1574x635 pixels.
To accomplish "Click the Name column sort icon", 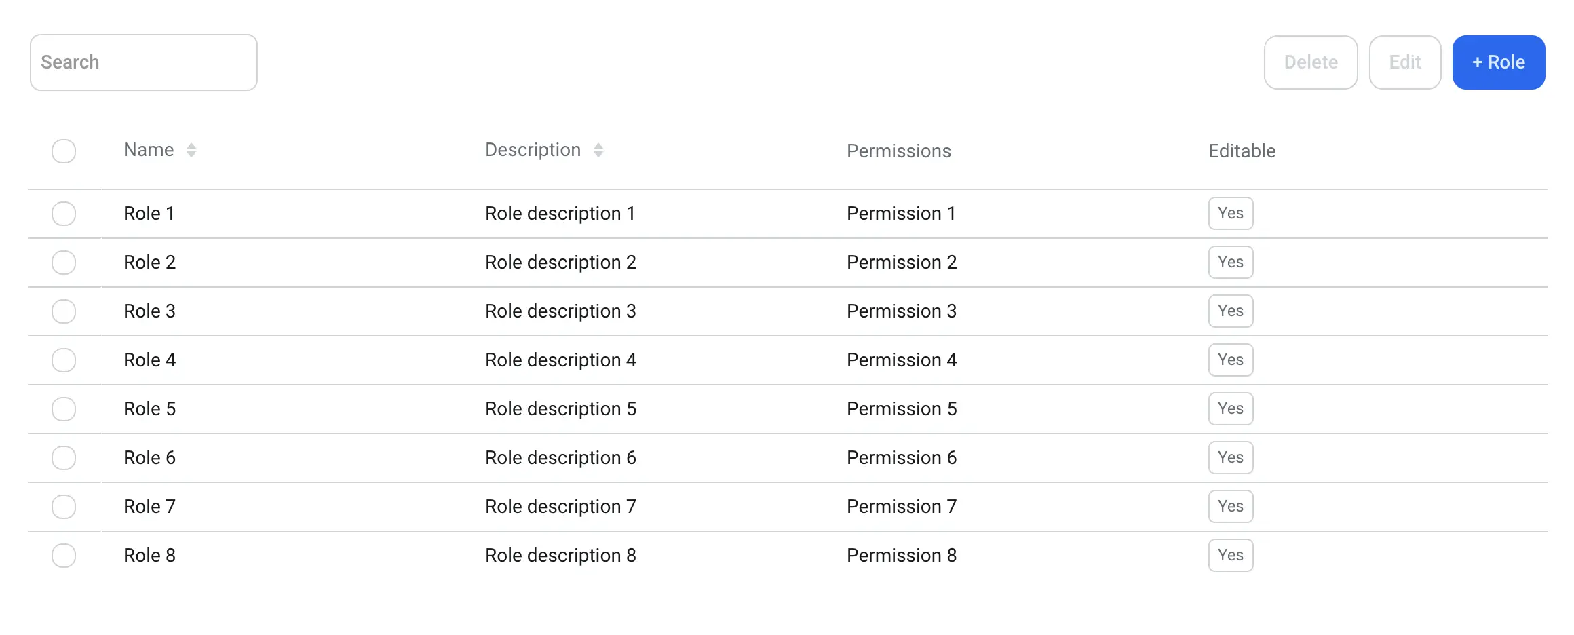I will [x=191, y=150].
